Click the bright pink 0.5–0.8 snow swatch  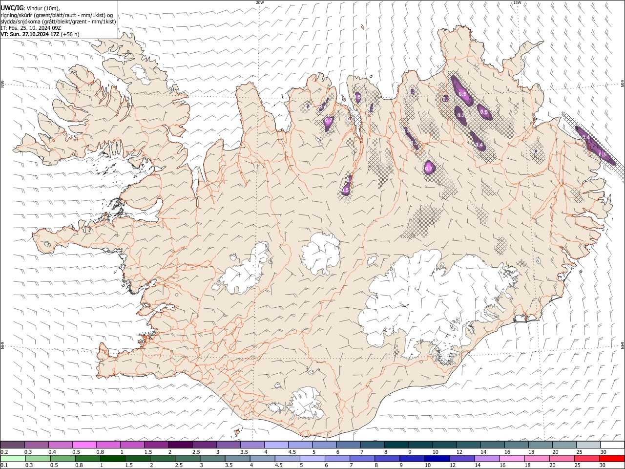[x=84, y=445]
